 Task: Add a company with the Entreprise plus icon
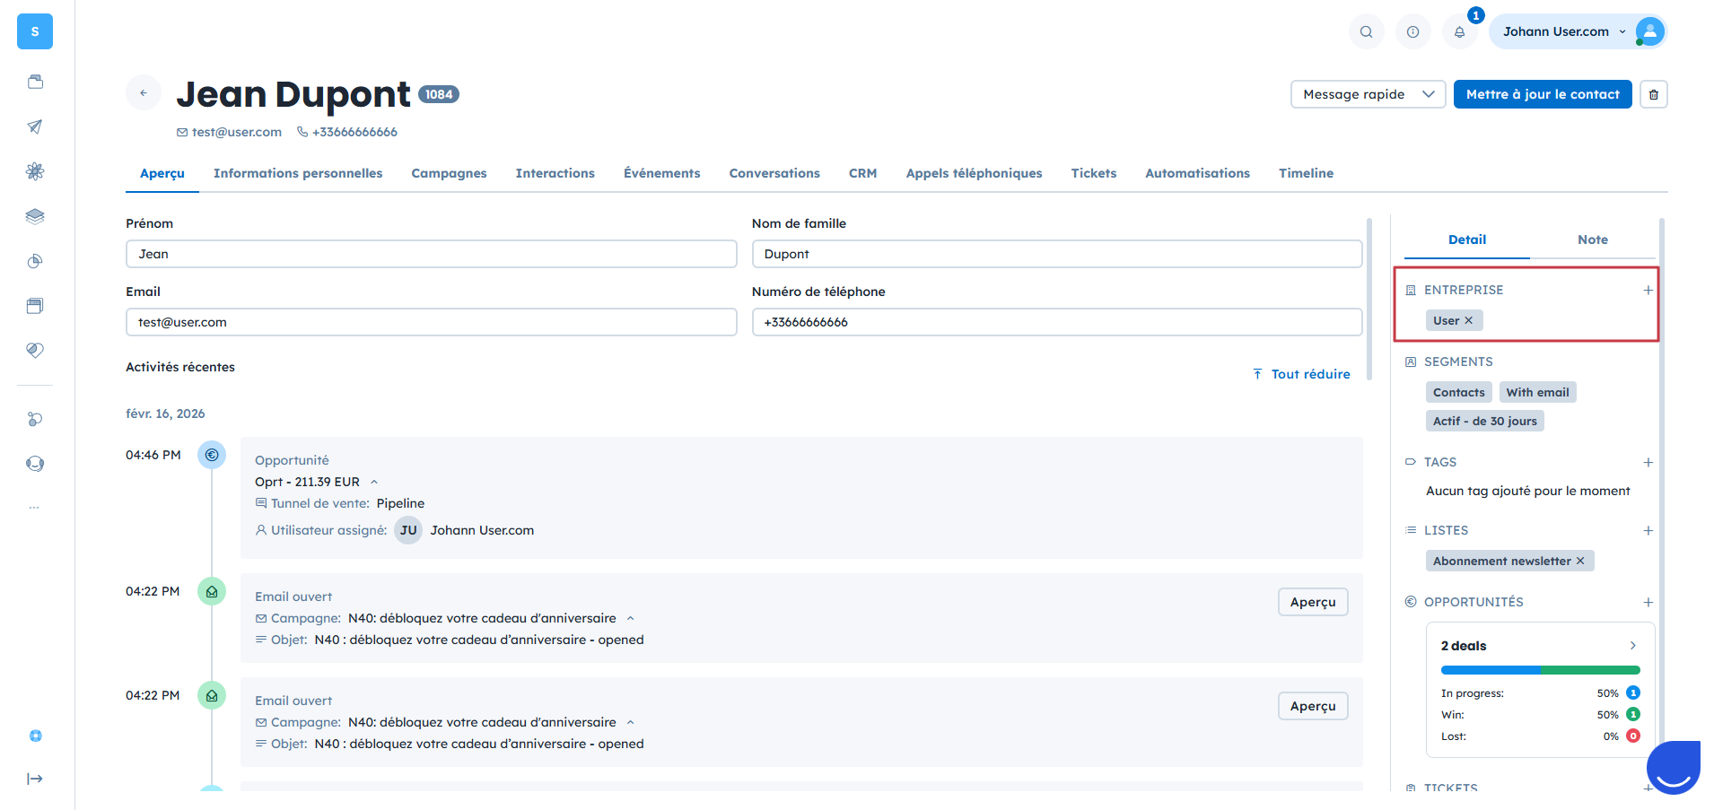[1648, 290]
